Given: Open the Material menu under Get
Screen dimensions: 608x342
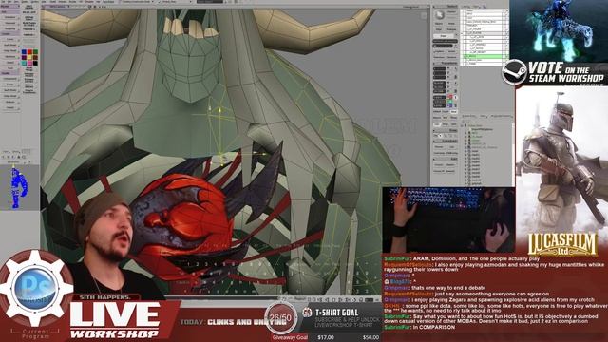Looking at the screenshot, I should click(10, 23).
